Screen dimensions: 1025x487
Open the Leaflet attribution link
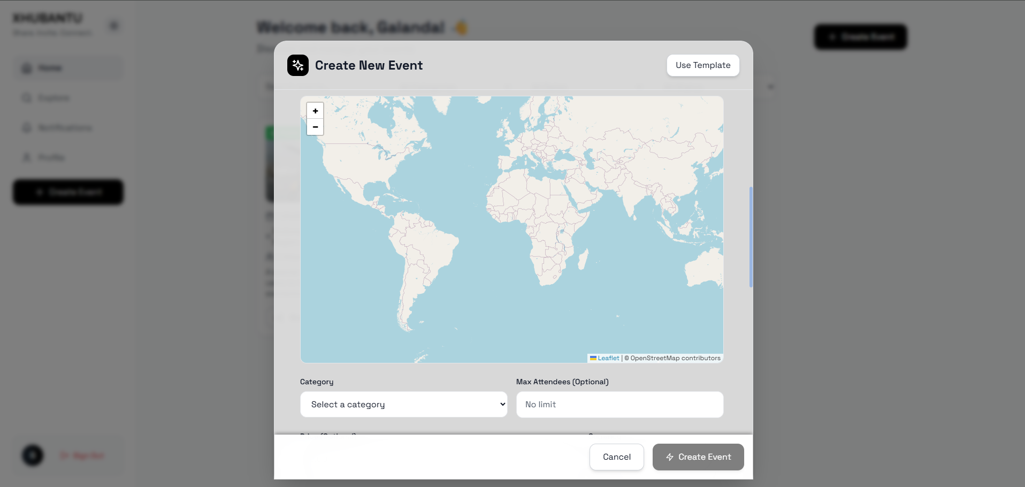(608, 358)
